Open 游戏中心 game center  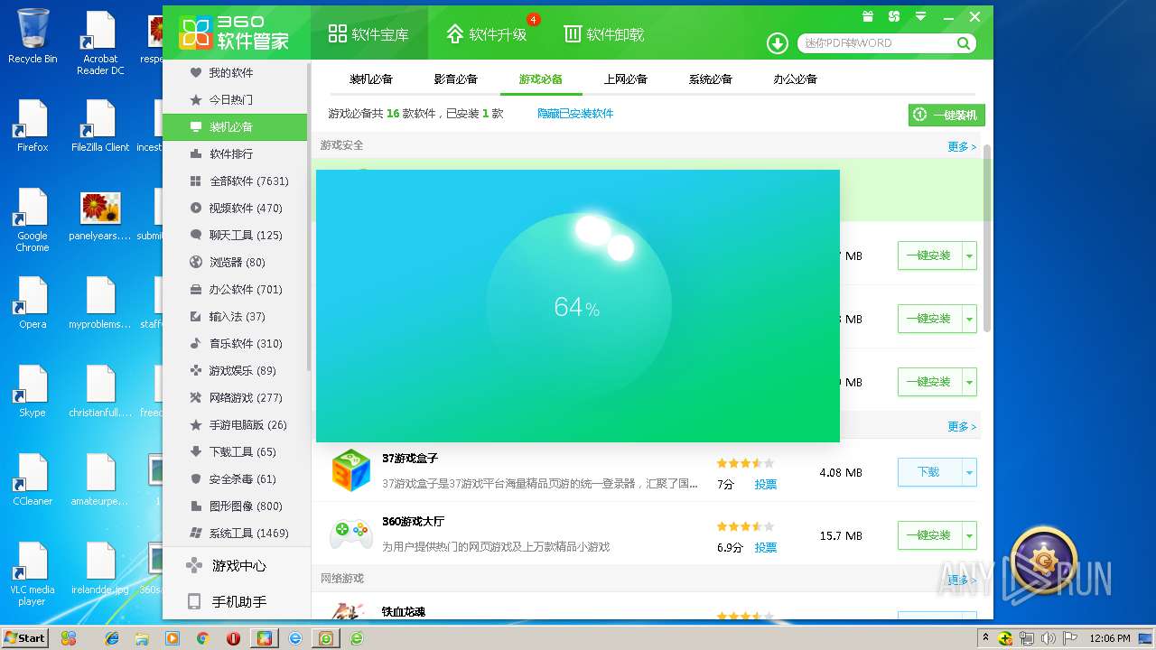point(235,566)
